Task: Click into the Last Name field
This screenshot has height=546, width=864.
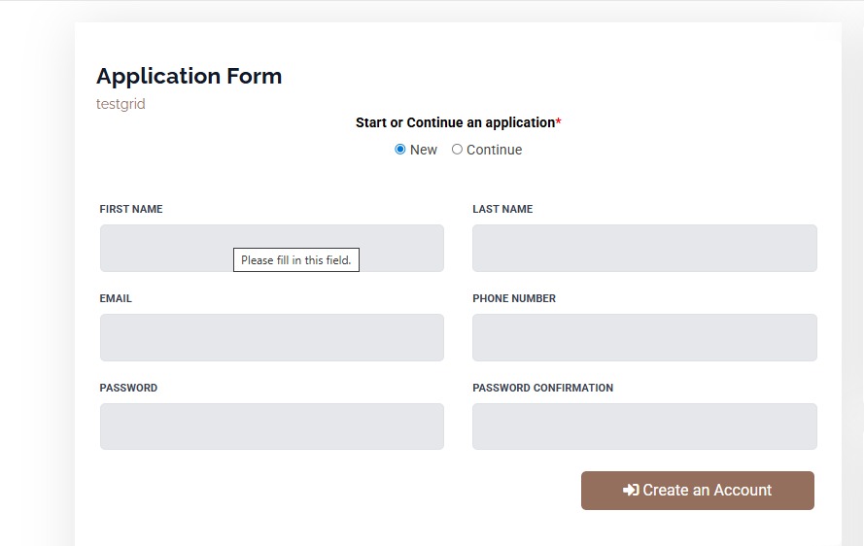Action: pyautogui.click(x=644, y=249)
